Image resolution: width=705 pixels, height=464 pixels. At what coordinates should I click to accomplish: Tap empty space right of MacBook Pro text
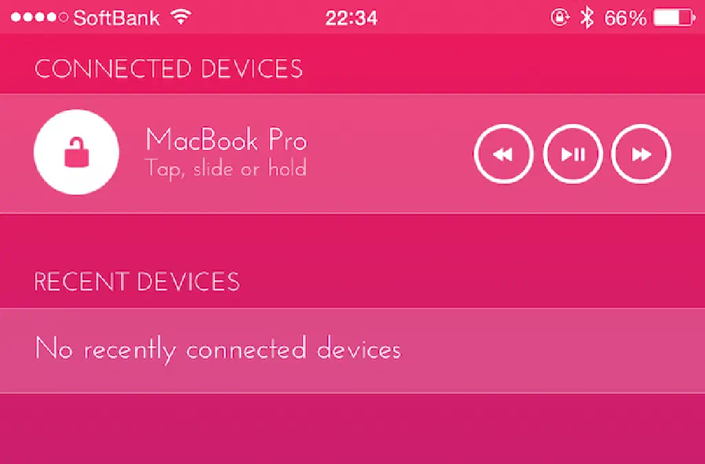pyautogui.click(x=390, y=154)
